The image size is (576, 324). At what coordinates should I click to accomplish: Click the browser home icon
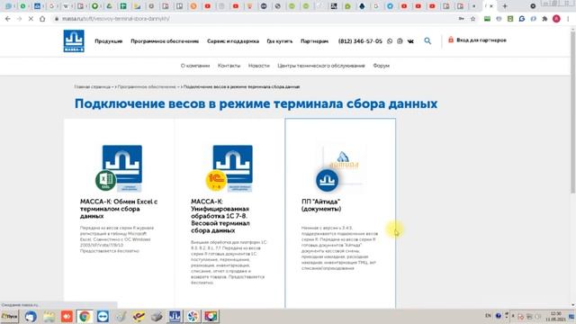42,18
